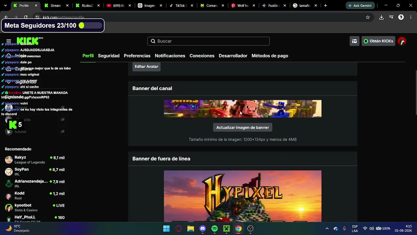Switch to the Stream browser tab
The image size is (417, 235).
pyautogui.click(x=55, y=6)
